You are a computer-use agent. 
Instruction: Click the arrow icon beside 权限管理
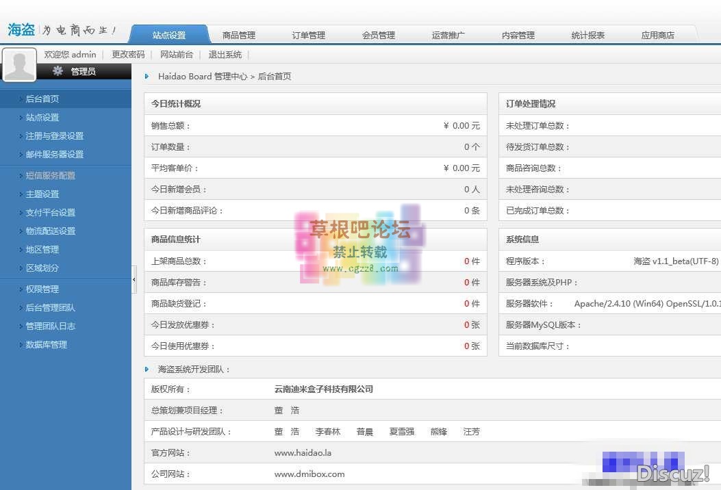pyautogui.click(x=19, y=289)
